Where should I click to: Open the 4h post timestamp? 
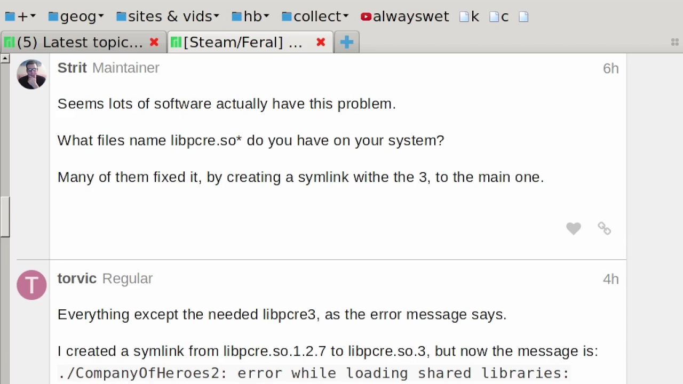pos(610,279)
